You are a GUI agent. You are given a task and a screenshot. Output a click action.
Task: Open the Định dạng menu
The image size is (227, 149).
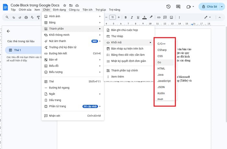pyautogui.click(x=59, y=10)
